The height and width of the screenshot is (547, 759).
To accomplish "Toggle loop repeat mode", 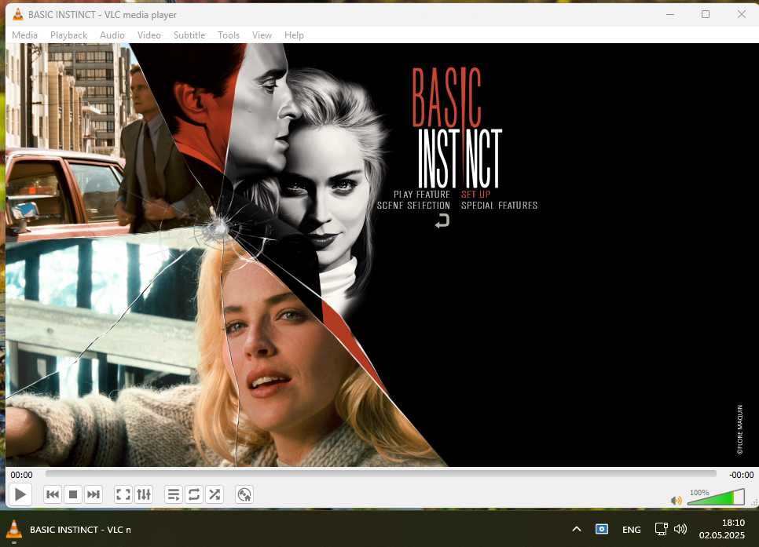I will (193, 494).
